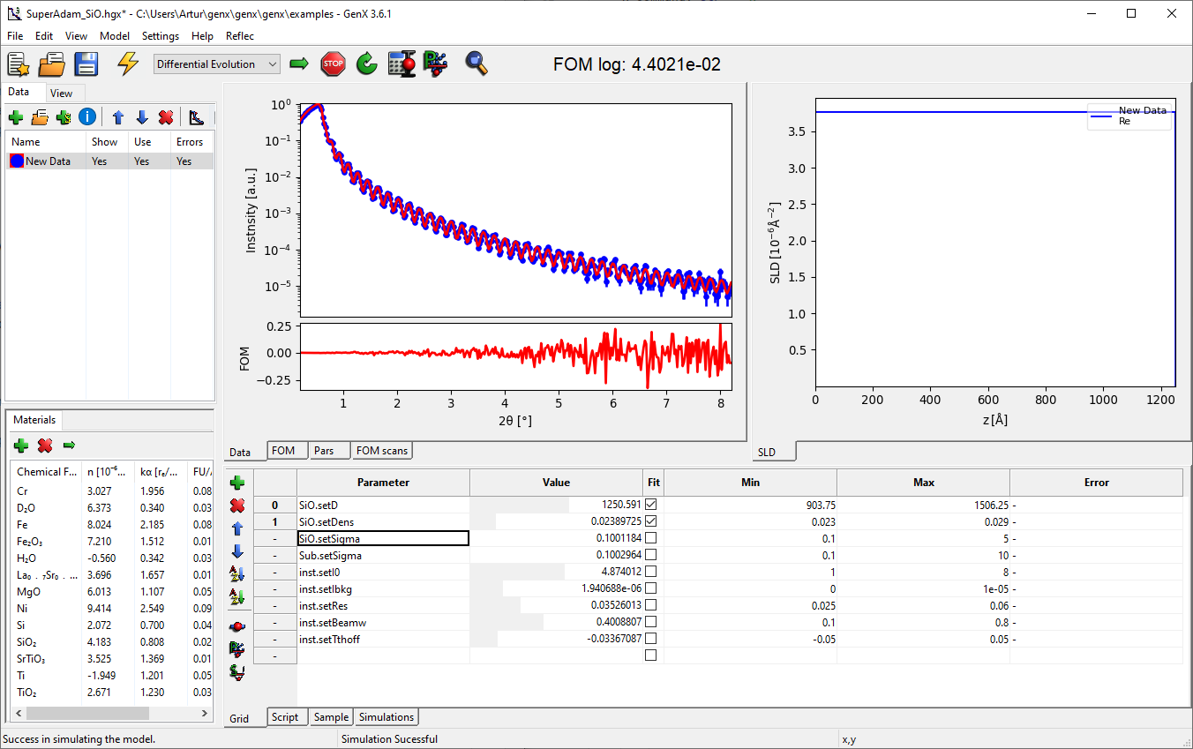Open the Model menu
The image size is (1193, 749).
(115, 36)
